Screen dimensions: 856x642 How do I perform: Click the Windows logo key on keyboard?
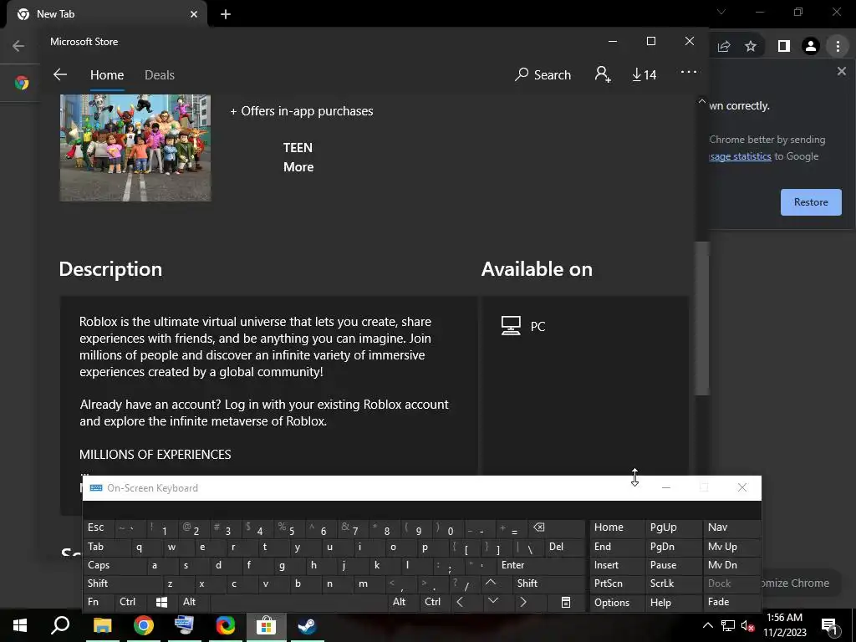coord(162,602)
